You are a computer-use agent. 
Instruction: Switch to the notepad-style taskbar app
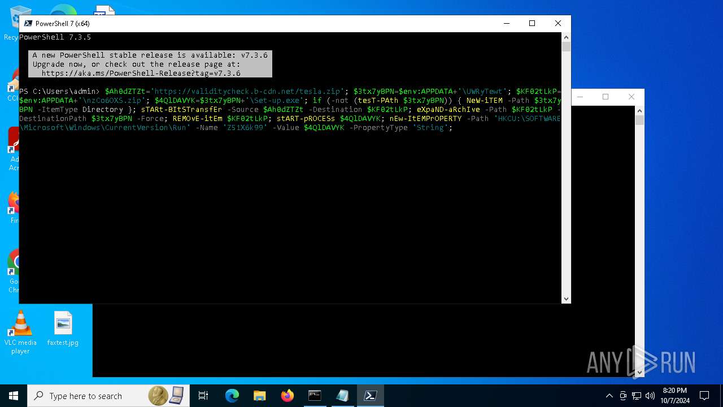click(342, 396)
